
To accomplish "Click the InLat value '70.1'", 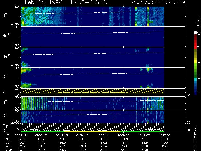I will tap(124, 146).
